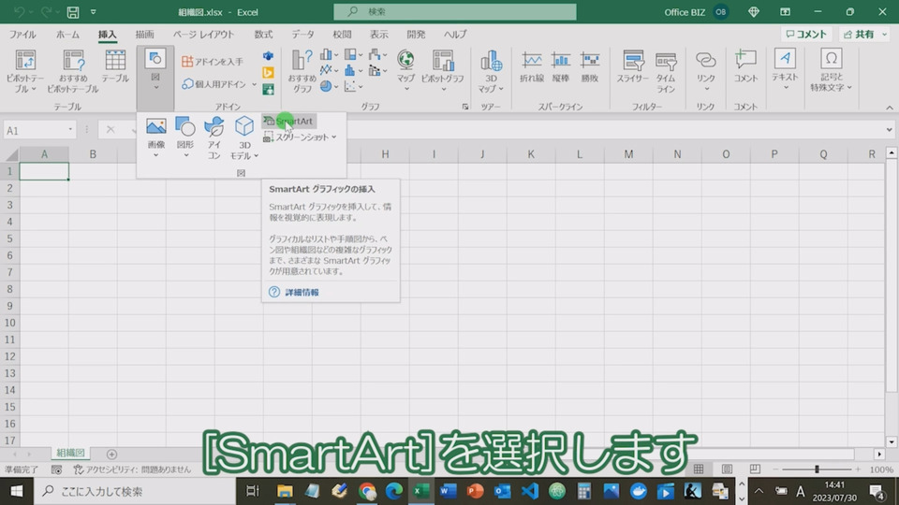Image resolution: width=899 pixels, height=505 pixels.
Task: Insert a スライサー slicer
Action: pos(633,67)
